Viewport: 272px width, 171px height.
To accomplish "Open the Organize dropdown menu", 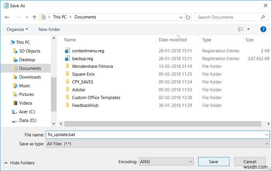I will 17,29.
